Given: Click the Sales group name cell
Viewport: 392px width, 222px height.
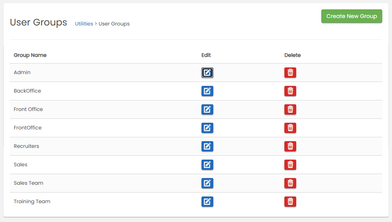Looking at the screenshot, I should click(x=20, y=165).
